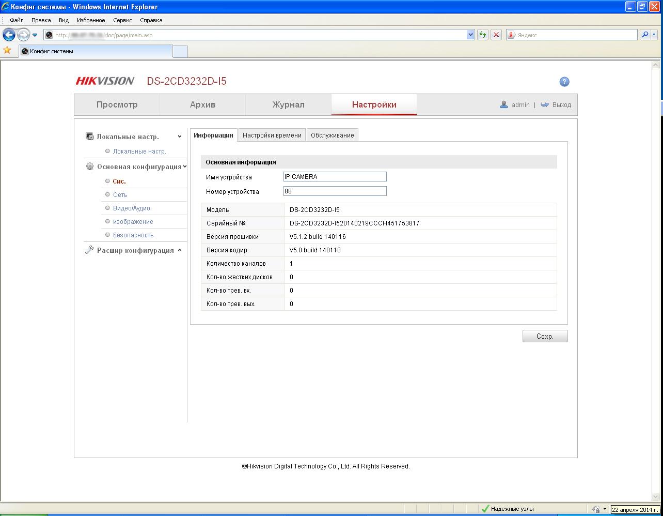Open the recent pages dropdown arrow
The image size is (663, 516).
35,35
